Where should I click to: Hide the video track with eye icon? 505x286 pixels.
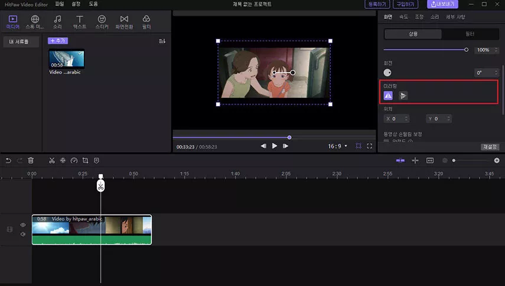[x=23, y=225]
